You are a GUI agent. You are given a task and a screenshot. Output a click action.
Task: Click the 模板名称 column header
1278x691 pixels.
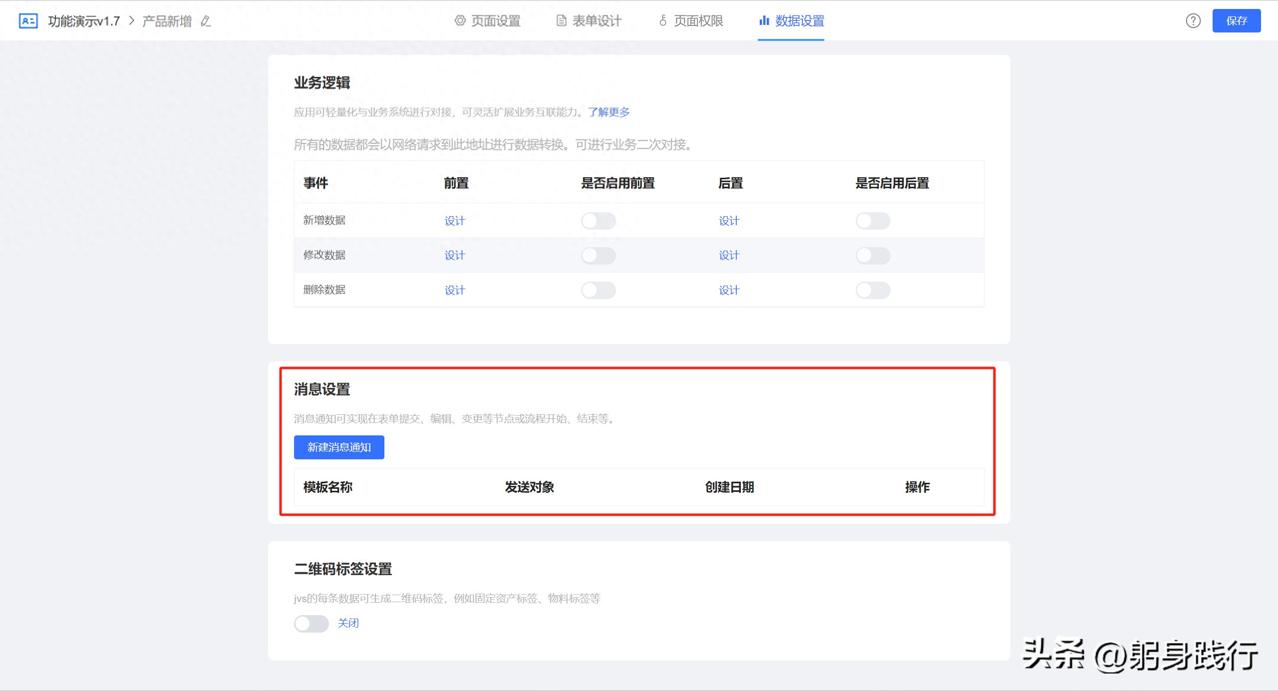[328, 487]
